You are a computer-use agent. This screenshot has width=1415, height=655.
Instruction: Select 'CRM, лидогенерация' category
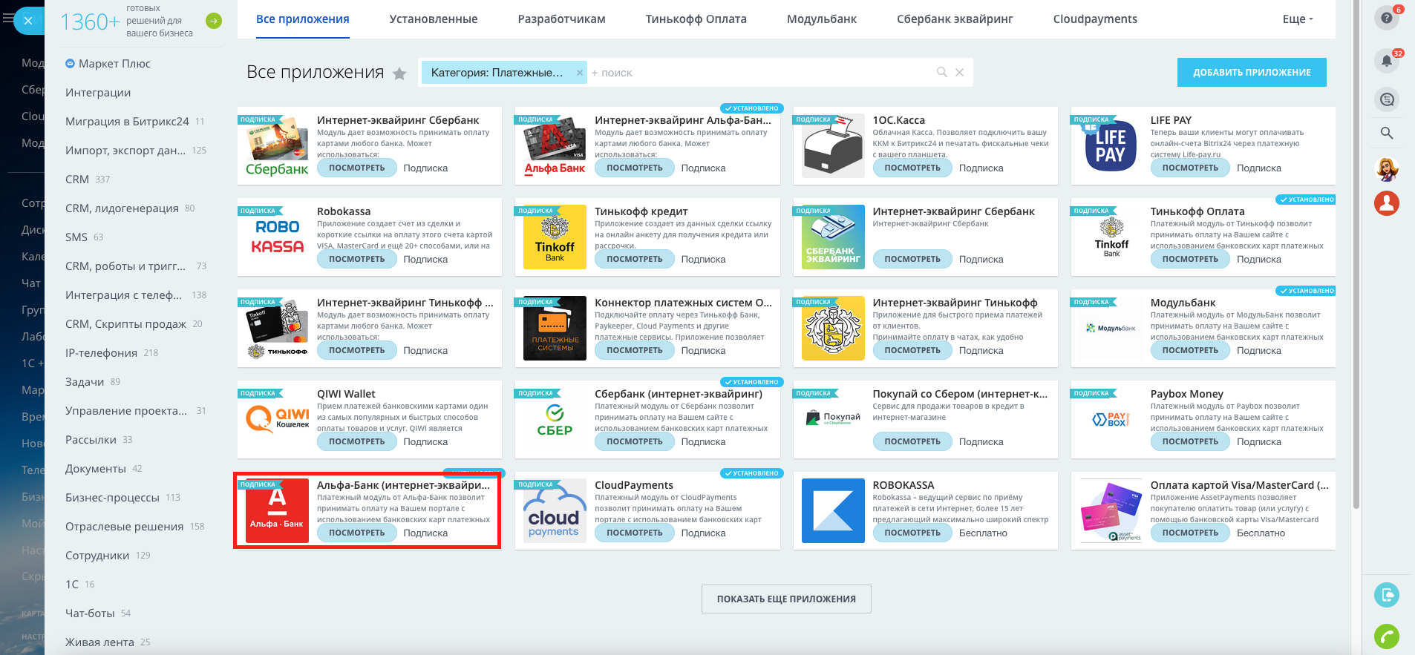tap(122, 208)
